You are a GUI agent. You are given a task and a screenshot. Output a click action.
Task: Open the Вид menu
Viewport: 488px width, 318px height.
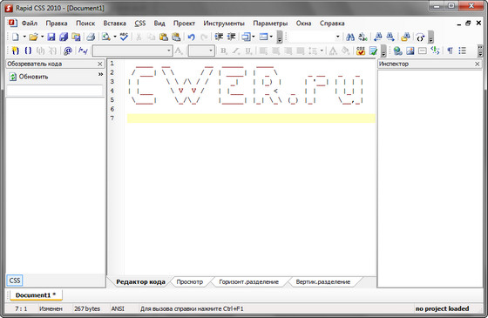pos(159,24)
